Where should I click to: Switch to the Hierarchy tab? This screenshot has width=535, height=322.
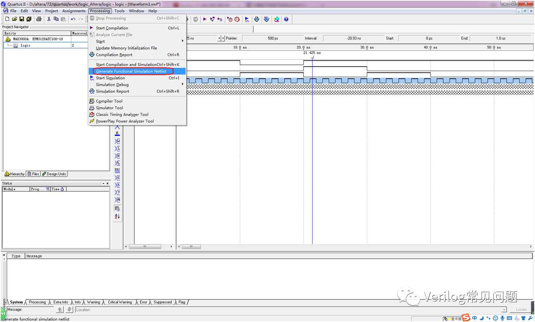[x=15, y=174]
